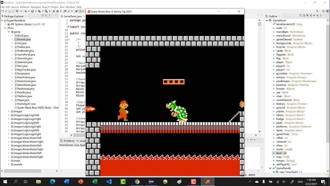The height and width of the screenshot is (186, 330).
Task: Open the Navigate menu
Action: (36, 7)
